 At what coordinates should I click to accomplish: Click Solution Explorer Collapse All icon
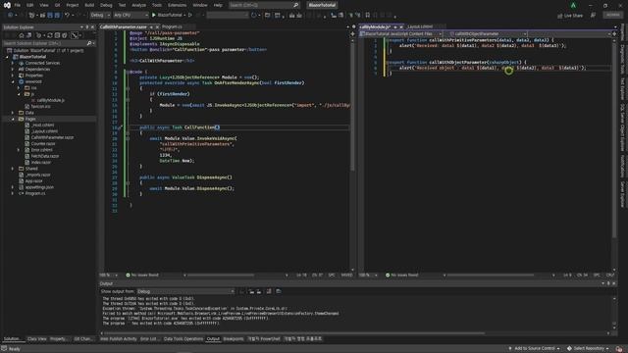(x=57, y=35)
